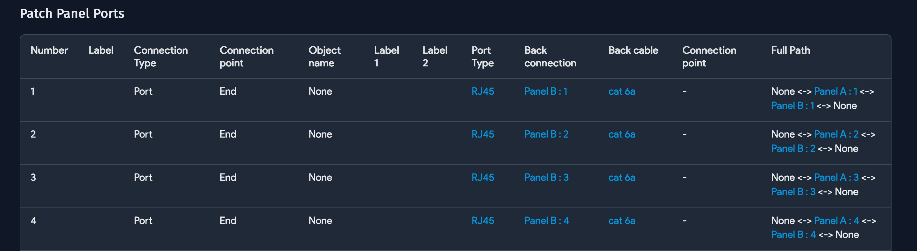Select the RJ45 port type link in row 2
Screen dimensions: 917x251
pos(483,134)
